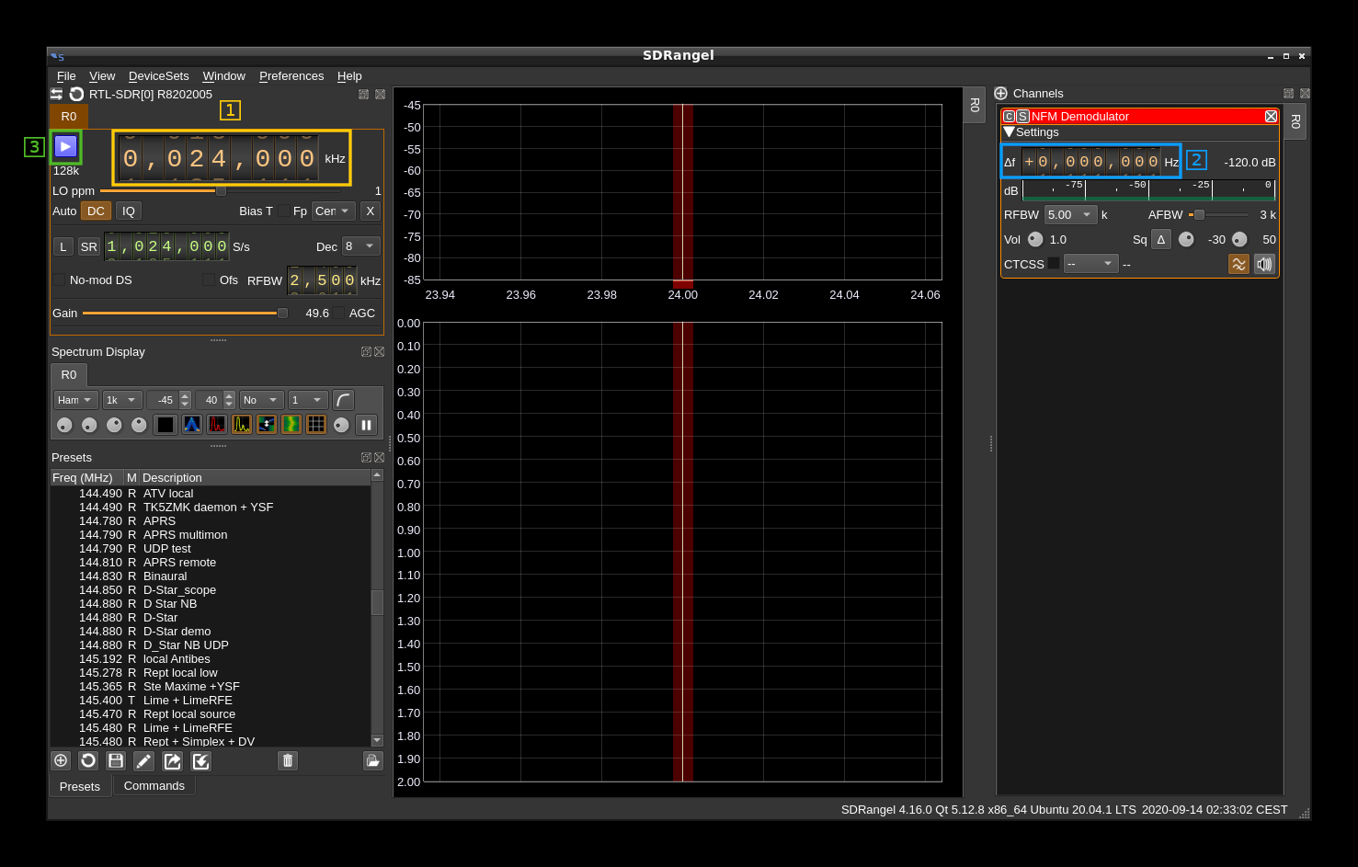The image size is (1358, 867).
Task: Open the DeviceSets menu
Action: point(159,75)
